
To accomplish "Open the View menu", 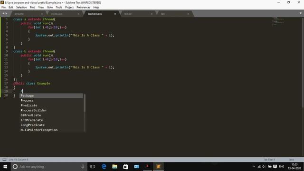I will (x=41, y=8).
